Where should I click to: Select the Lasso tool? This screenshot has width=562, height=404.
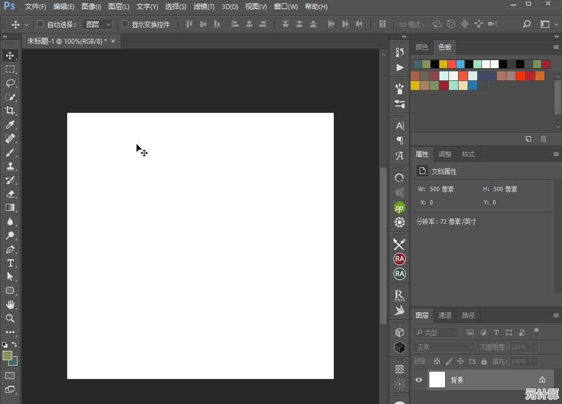pyautogui.click(x=10, y=83)
